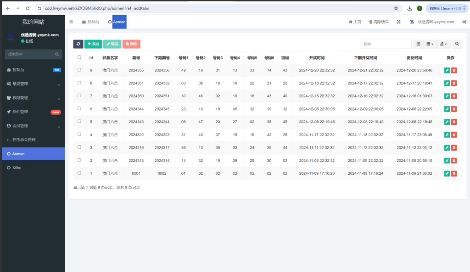Viewport: 470px width, 272px height.
Task: Open 控制台 in the sidebar
Action: click(33, 70)
